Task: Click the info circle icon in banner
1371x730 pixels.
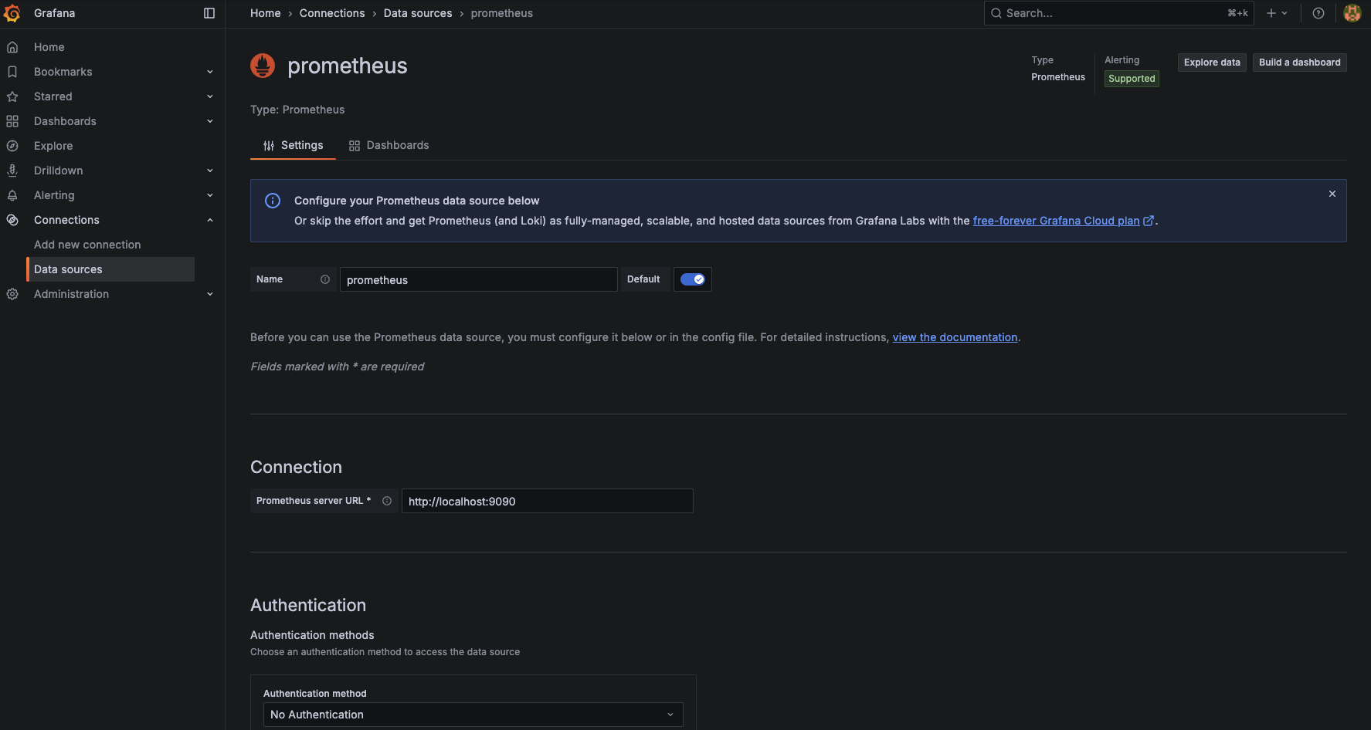Action: point(273,201)
